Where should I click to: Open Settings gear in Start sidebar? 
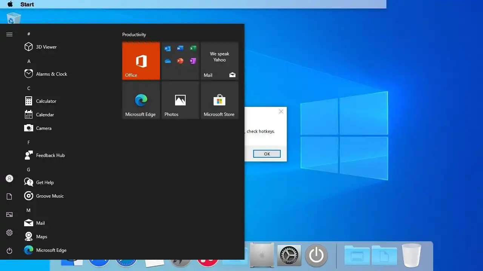pos(9,233)
